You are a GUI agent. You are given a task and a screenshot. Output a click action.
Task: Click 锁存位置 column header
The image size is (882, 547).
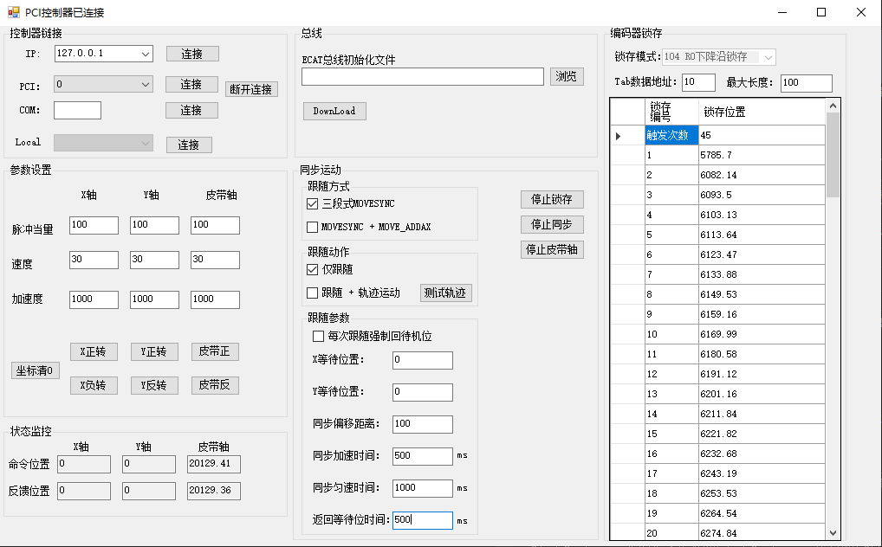[x=762, y=112]
